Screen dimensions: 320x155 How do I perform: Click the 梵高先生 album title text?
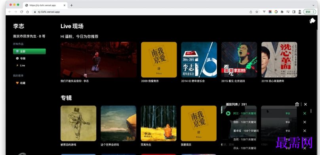[x=146, y=145]
